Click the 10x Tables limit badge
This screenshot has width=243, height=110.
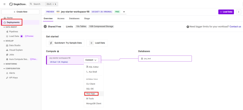click(81, 26)
